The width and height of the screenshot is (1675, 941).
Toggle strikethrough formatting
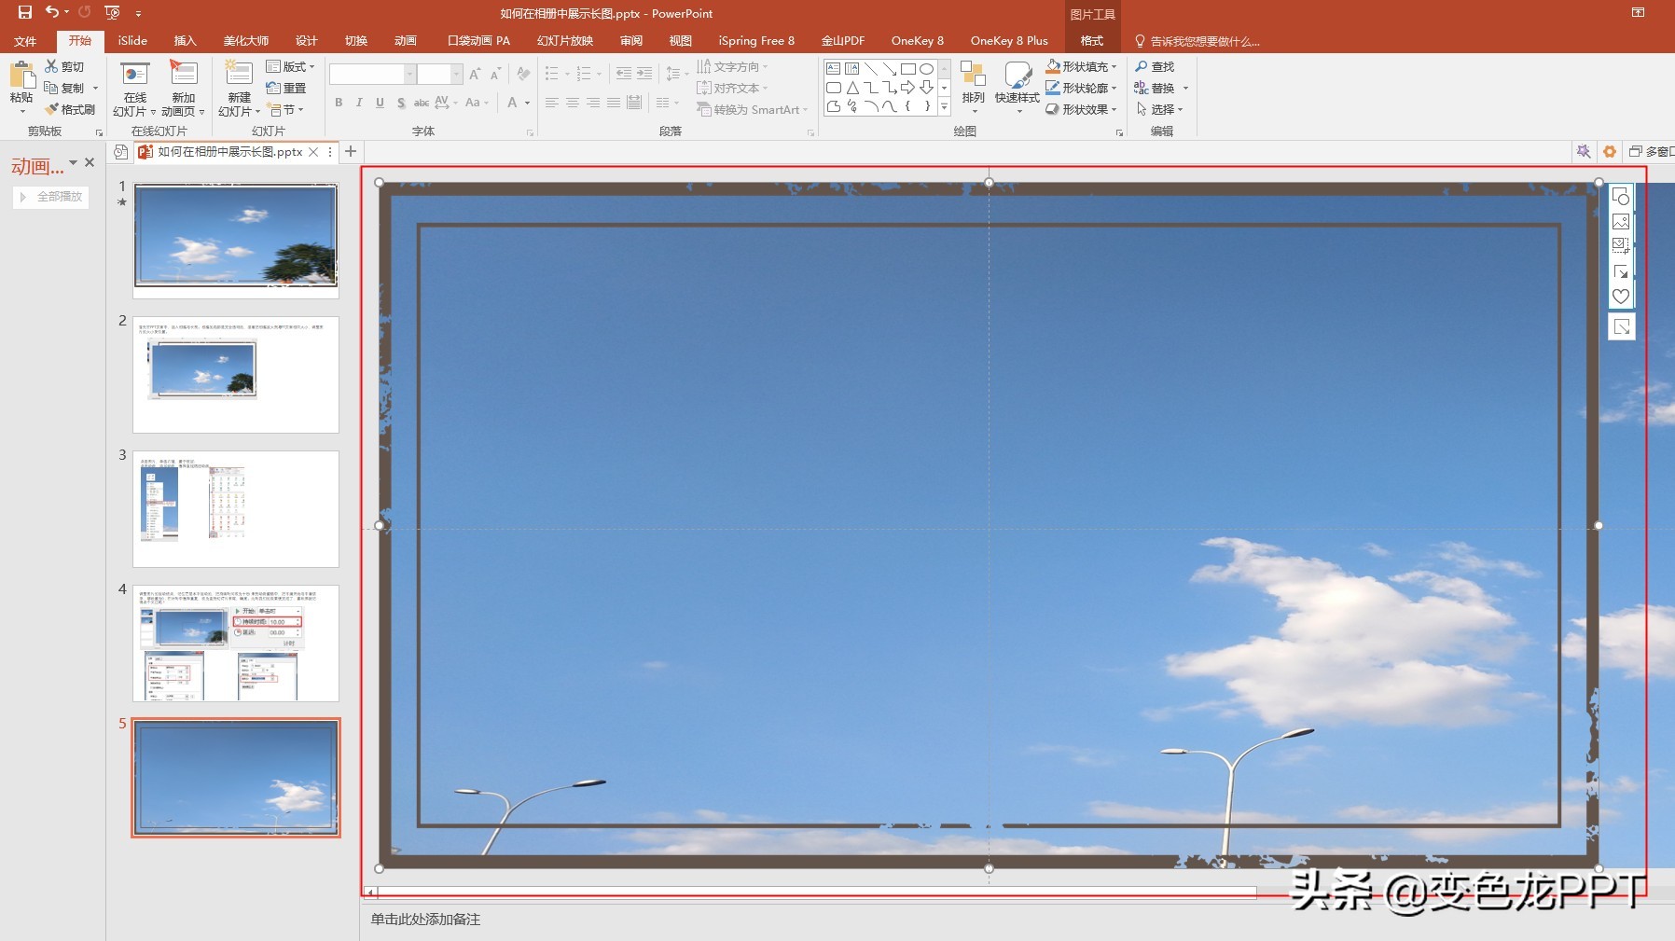[x=422, y=103]
